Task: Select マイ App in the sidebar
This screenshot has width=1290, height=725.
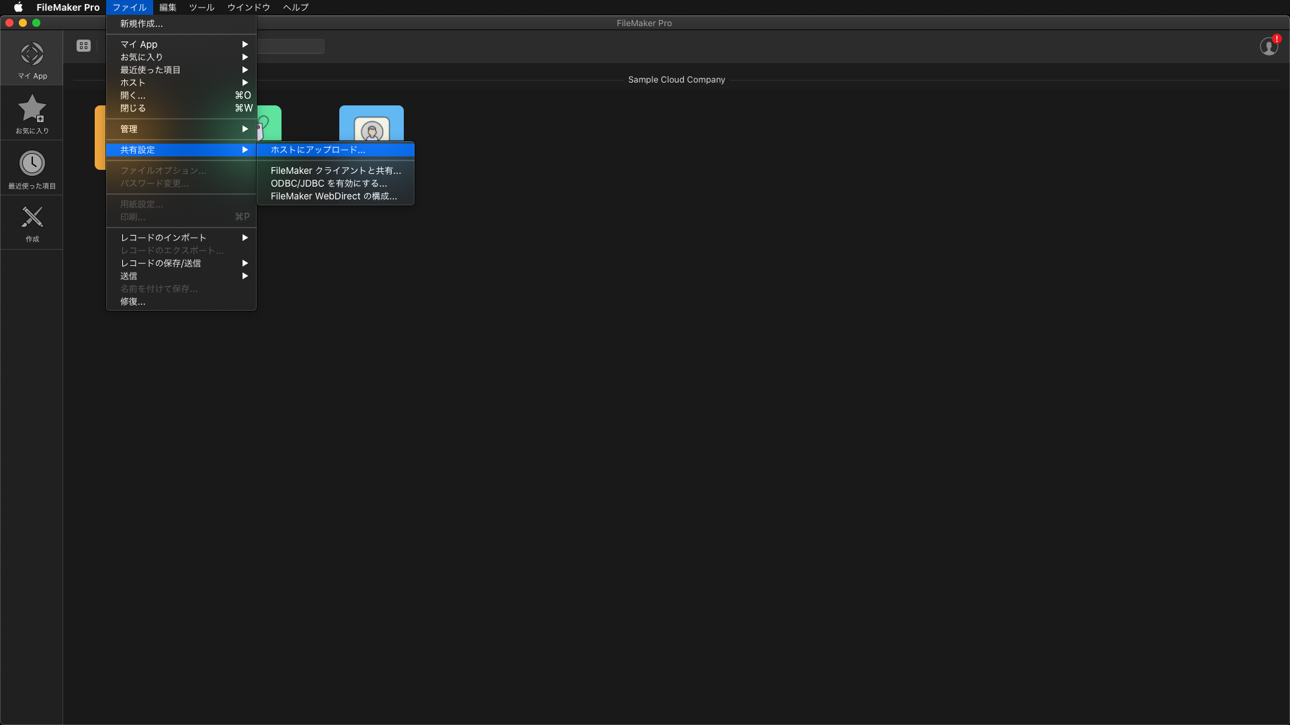Action: pyautogui.click(x=32, y=60)
